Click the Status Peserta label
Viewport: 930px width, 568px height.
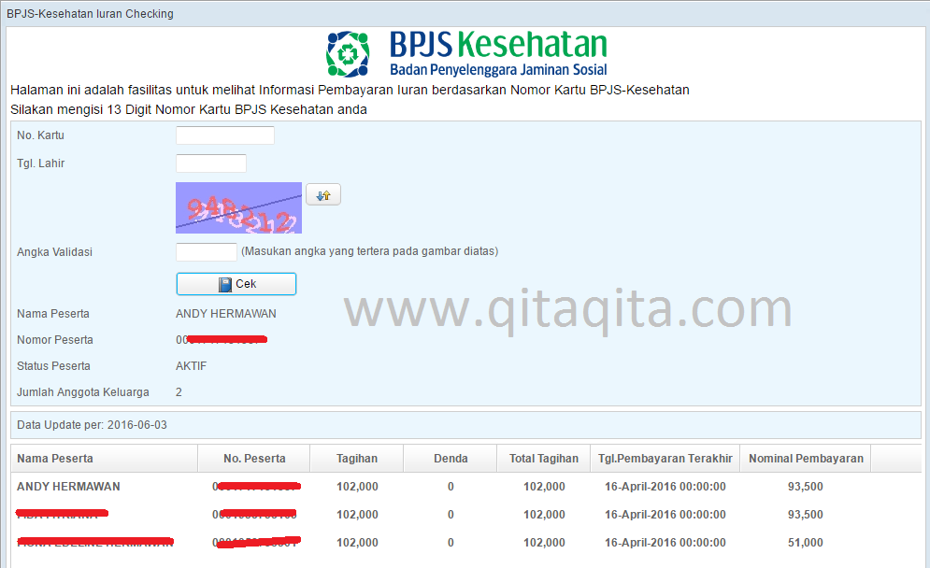tap(53, 366)
